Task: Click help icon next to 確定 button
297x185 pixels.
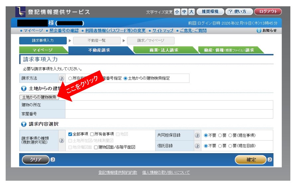Action: pos(269,160)
